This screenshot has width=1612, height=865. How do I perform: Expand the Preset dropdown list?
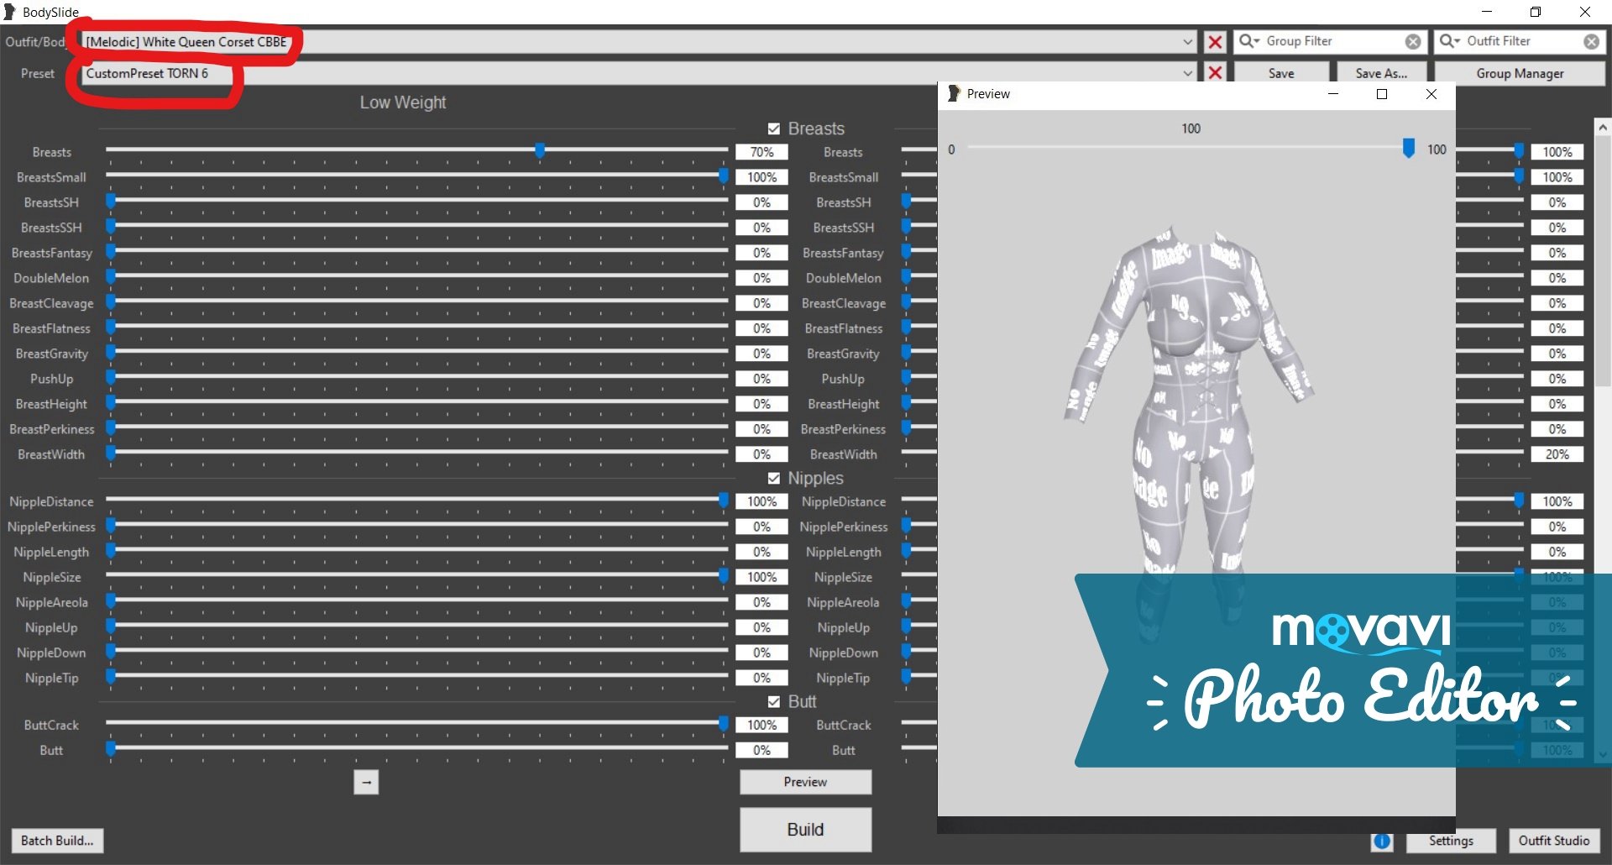click(1187, 73)
